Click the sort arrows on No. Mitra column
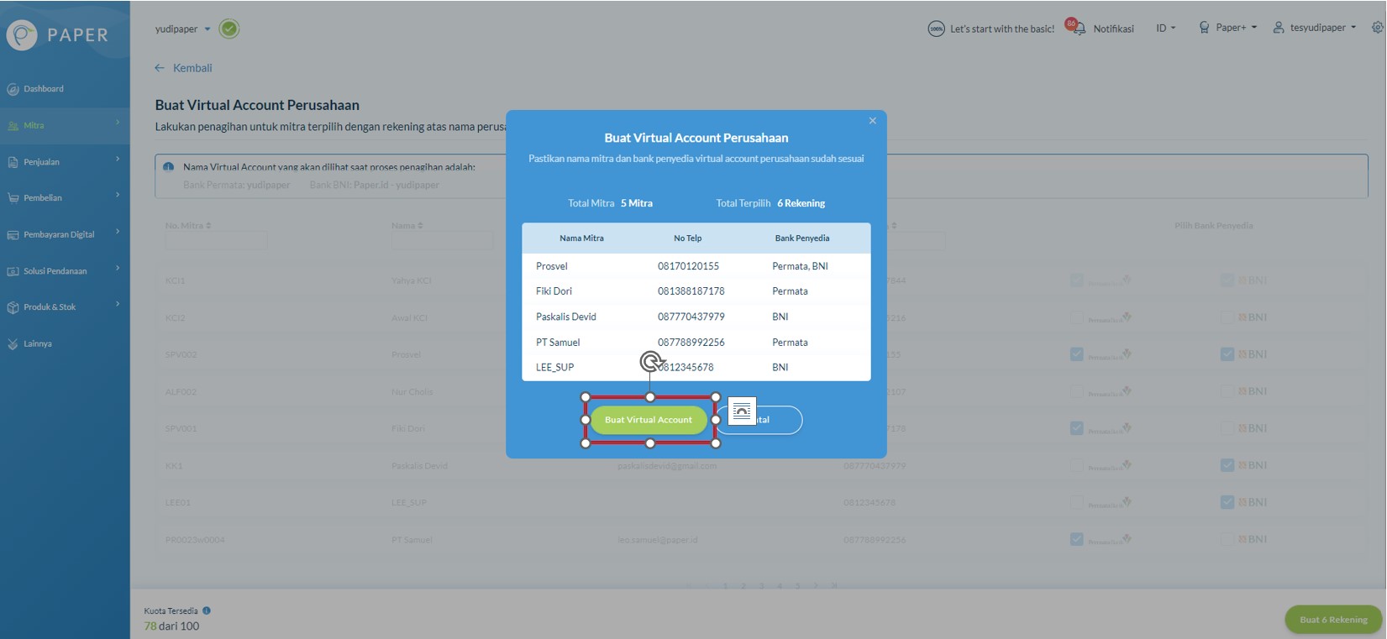This screenshot has height=639, width=1387. coord(208,226)
